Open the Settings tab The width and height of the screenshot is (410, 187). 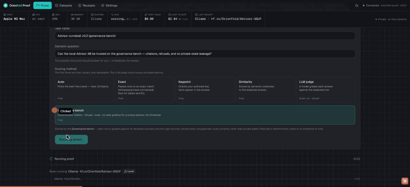tap(109, 5)
